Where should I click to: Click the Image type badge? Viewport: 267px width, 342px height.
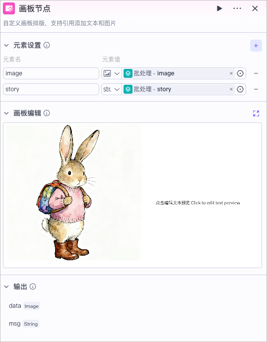point(31,306)
